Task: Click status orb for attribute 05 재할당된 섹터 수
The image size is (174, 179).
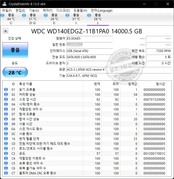Action: tap(6, 109)
